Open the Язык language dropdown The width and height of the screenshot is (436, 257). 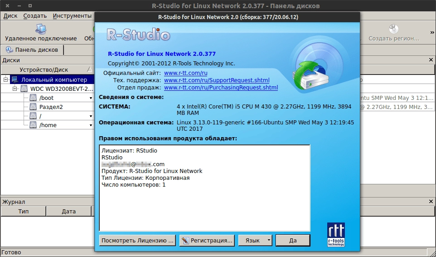coord(255,240)
